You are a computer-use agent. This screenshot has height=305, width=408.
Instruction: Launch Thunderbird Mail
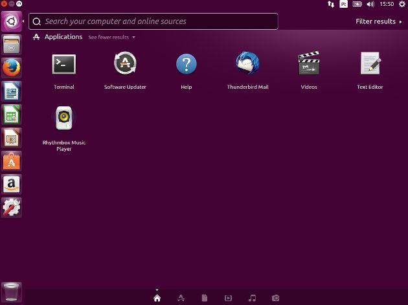tap(247, 65)
